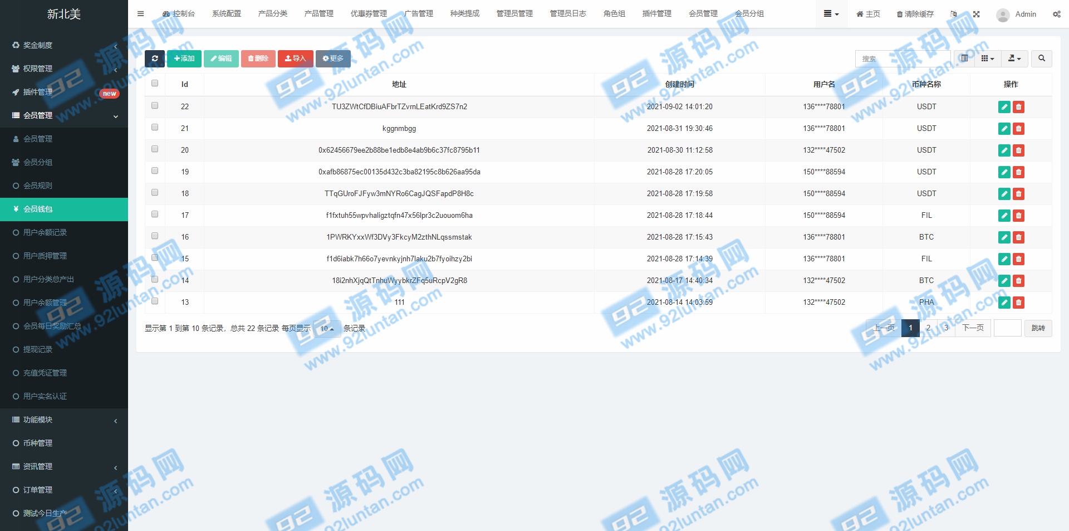Check the row with Id 18
The width and height of the screenshot is (1069, 531).
pyautogui.click(x=155, y=193)
